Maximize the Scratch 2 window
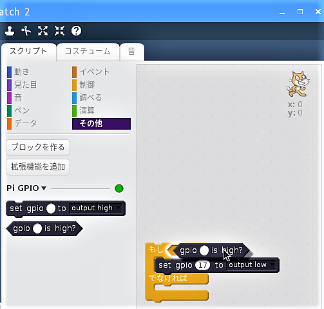The image size is (324, 309). 300,12
